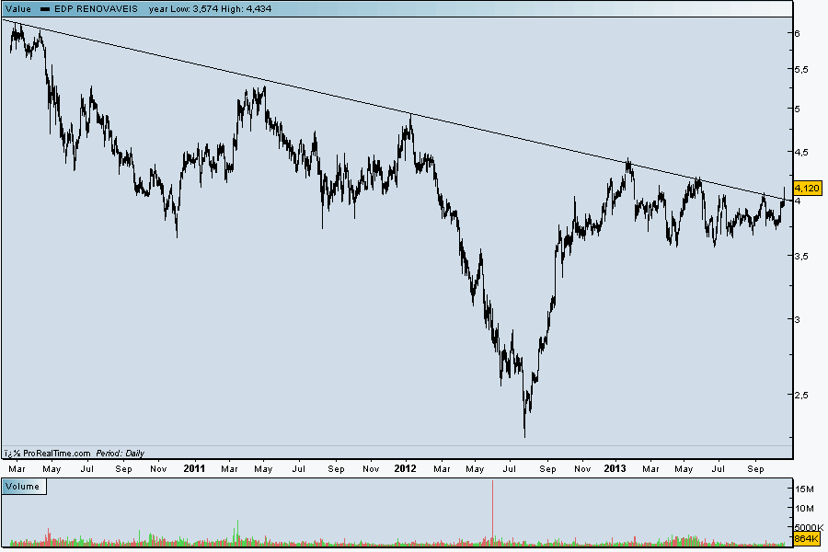The height and width of the screenshot is (552, 828).
Task: Click the 5,5 price axis label
Action: [801, 70]
